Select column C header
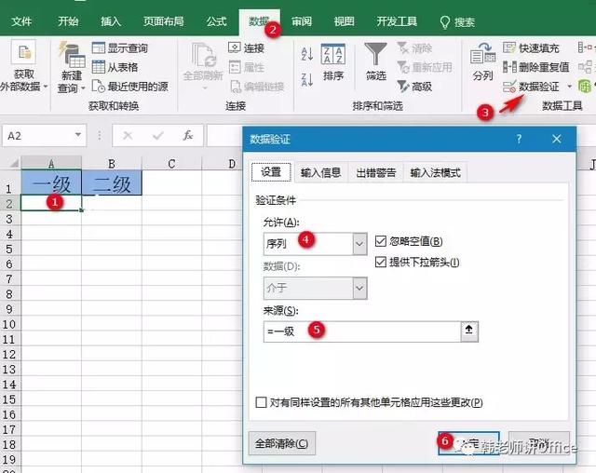 [x=171, y=164]
